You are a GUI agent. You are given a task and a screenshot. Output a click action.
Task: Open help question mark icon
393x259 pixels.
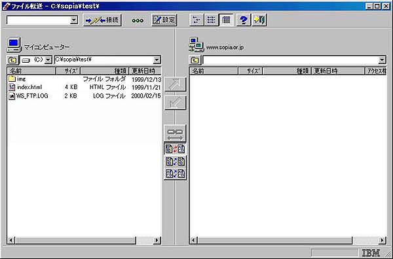(x=244, y=20)
